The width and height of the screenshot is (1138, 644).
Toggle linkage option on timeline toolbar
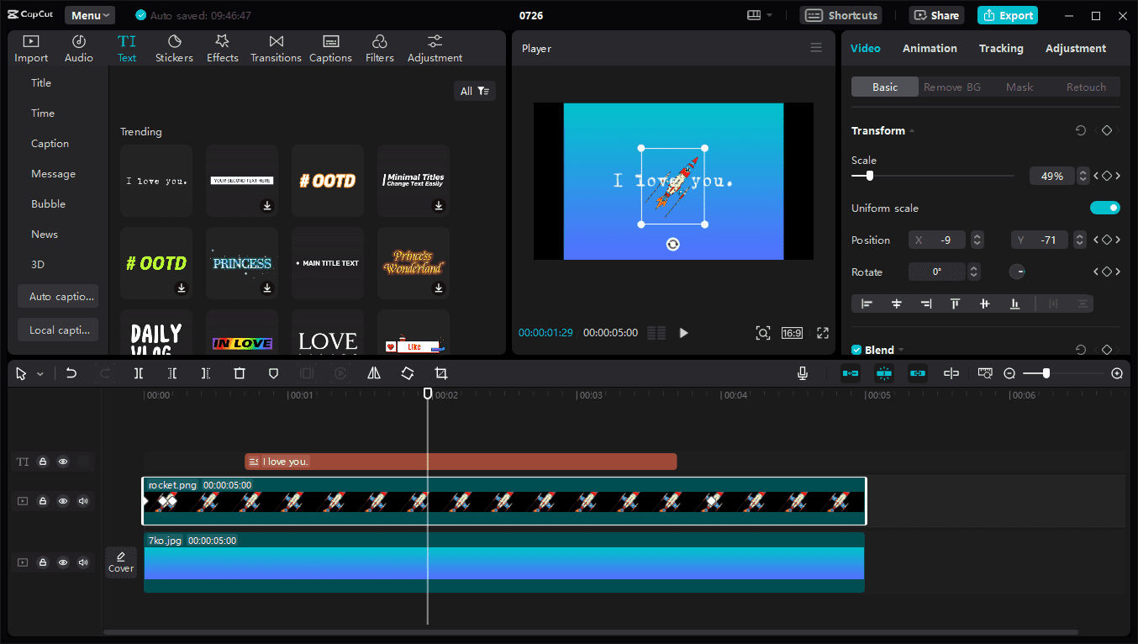(918, 373)
